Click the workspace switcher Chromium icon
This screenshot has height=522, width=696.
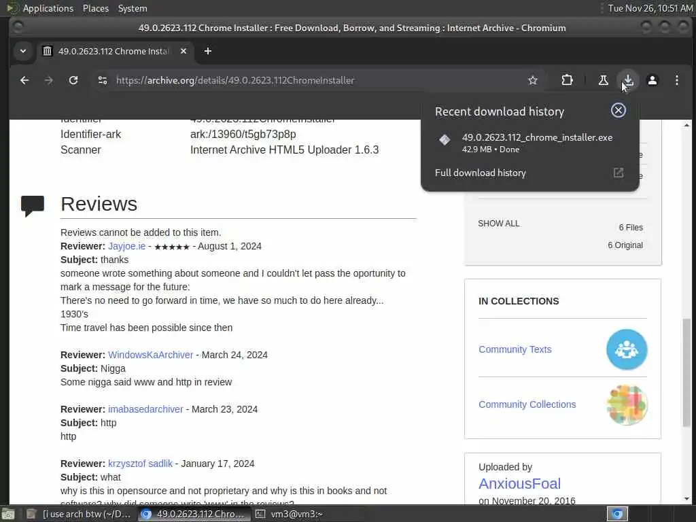(x=617, y=514)
